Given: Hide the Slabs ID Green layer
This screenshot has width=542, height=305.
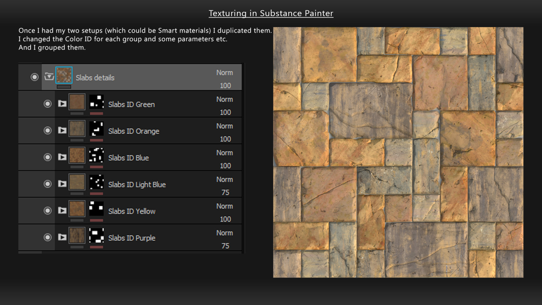Looking at the screenshot, I should tap(48, 104).
